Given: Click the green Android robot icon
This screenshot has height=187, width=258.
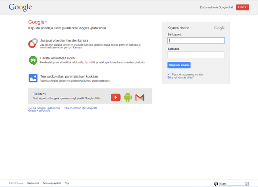Looking at the screenshot, I should pos(128,97).
